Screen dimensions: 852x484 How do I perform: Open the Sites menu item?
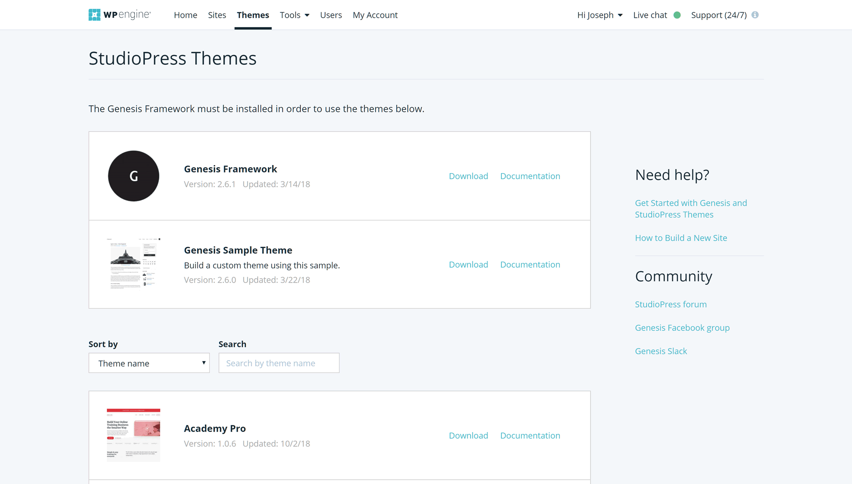(217, 15)
